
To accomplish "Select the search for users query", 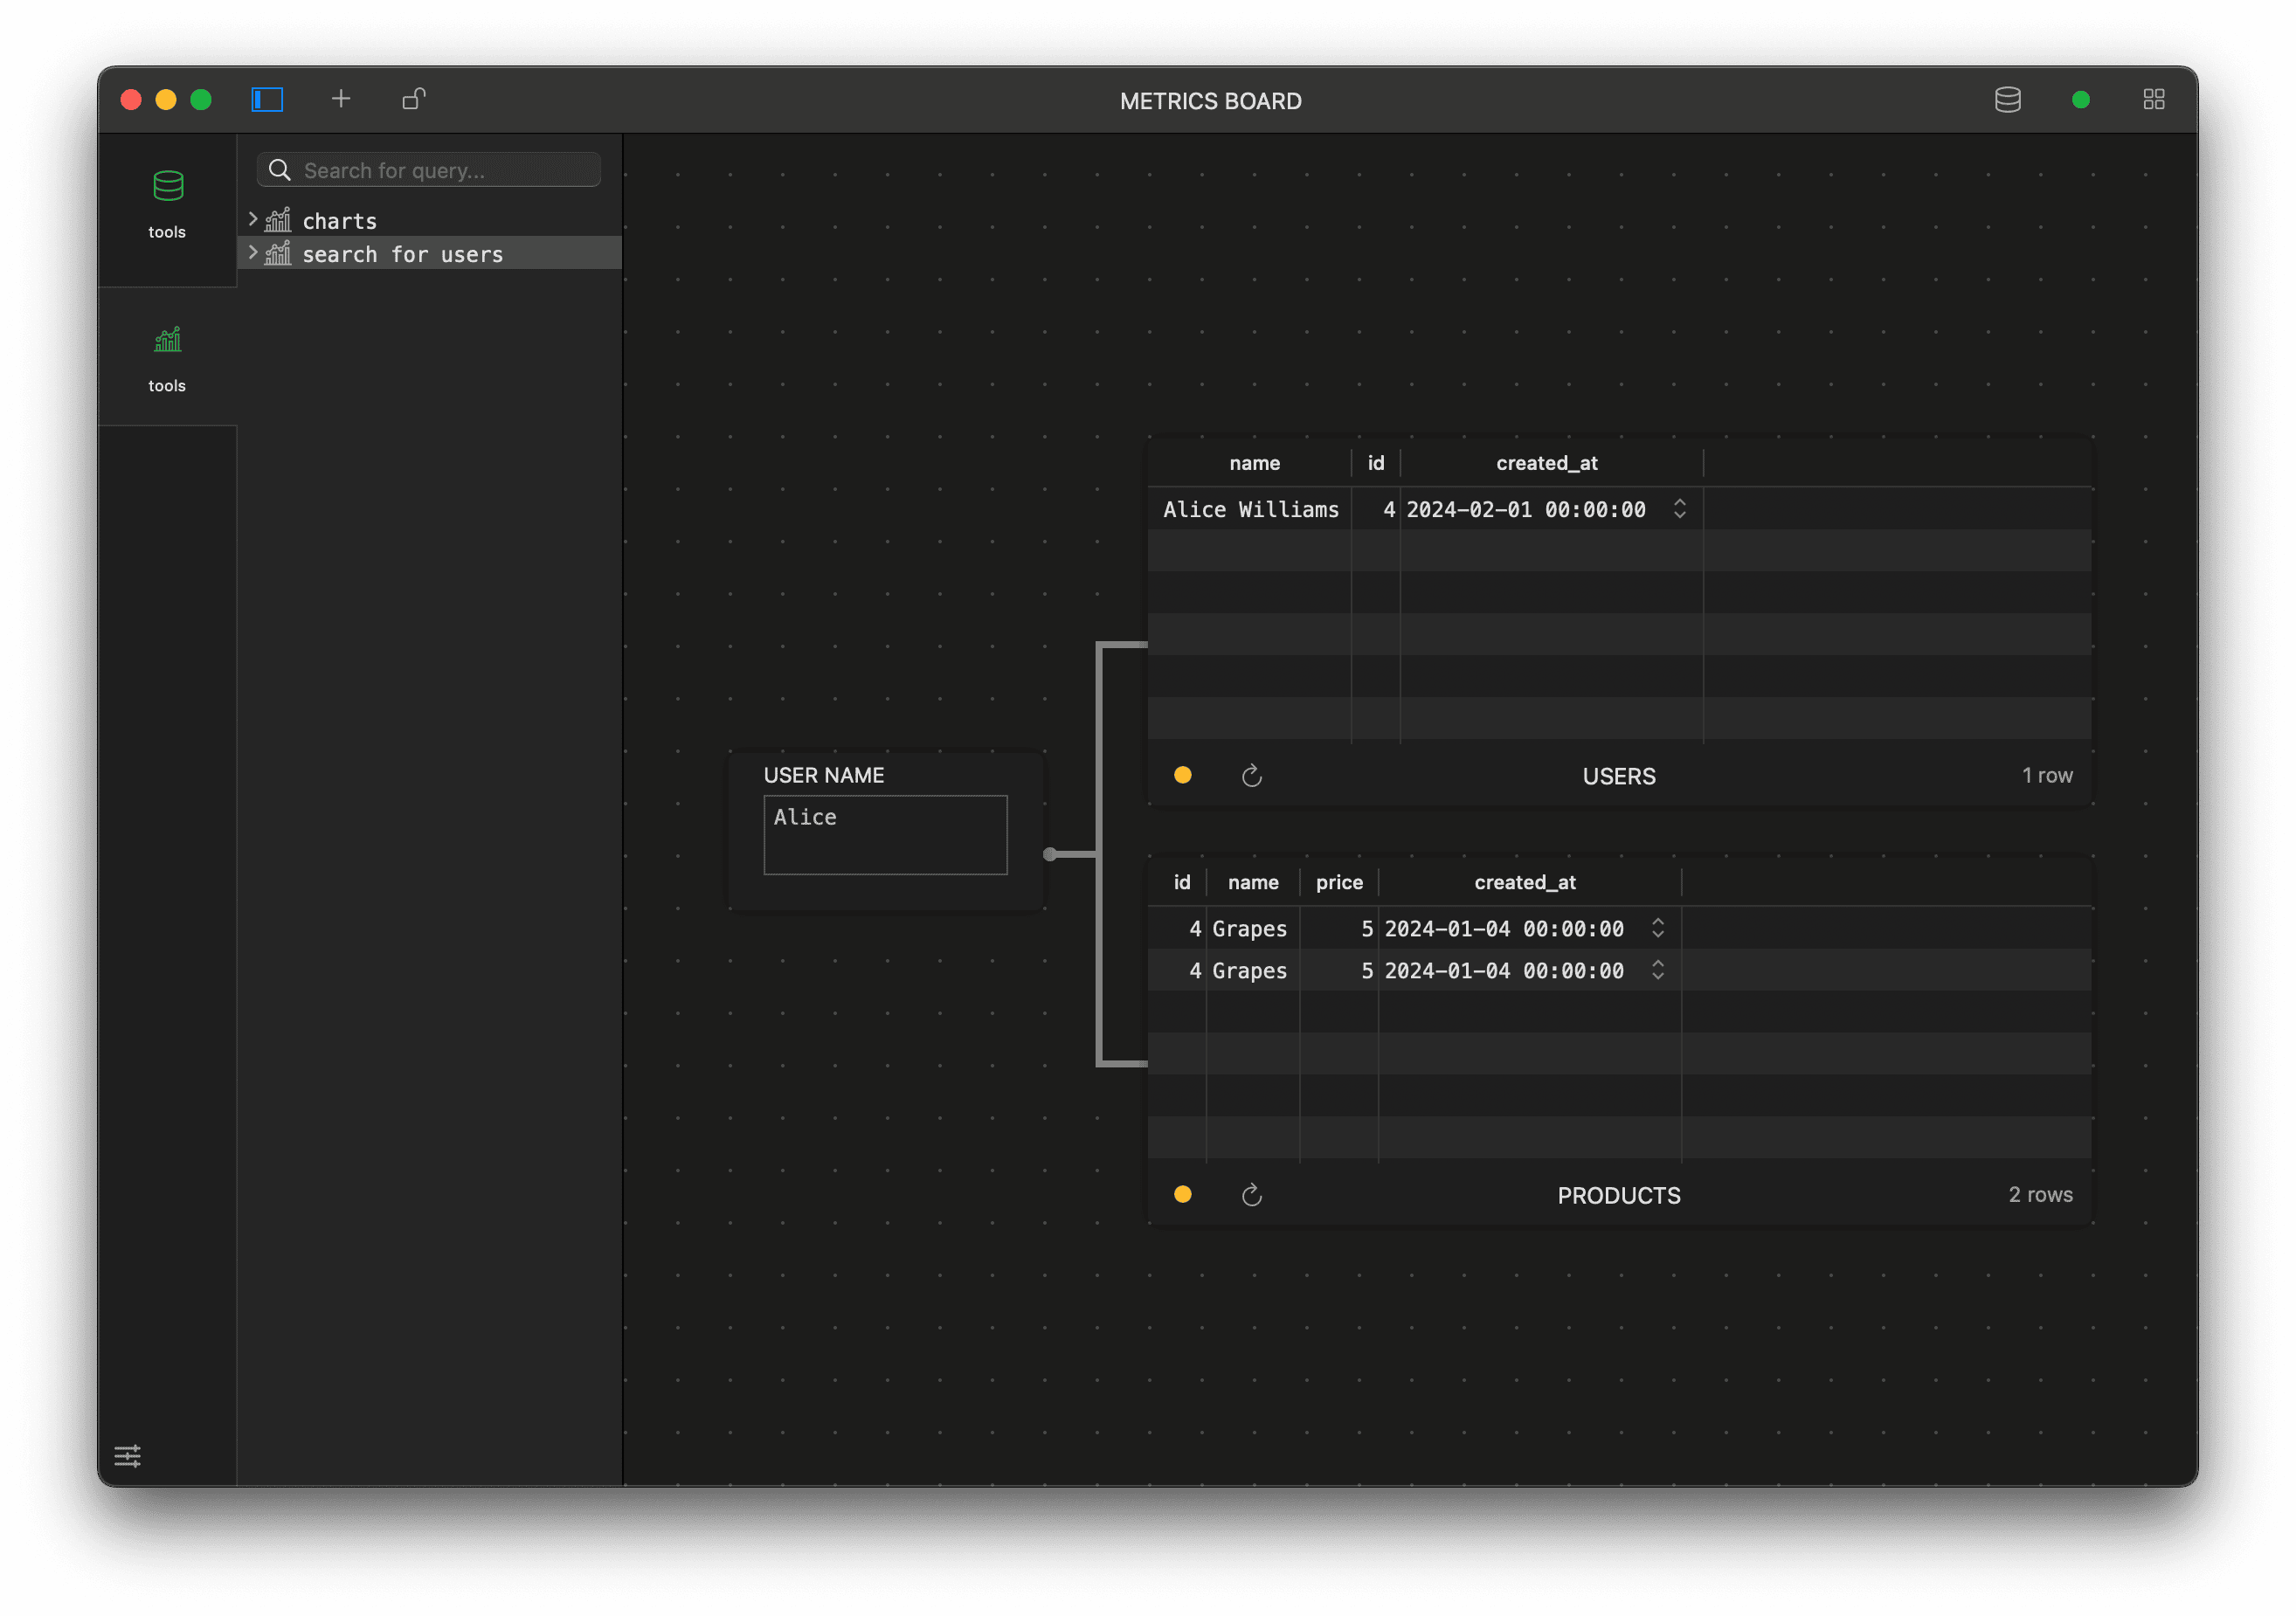I will 430,253.
